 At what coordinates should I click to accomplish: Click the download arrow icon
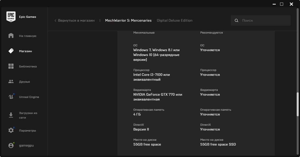click(x=11, y=115)
